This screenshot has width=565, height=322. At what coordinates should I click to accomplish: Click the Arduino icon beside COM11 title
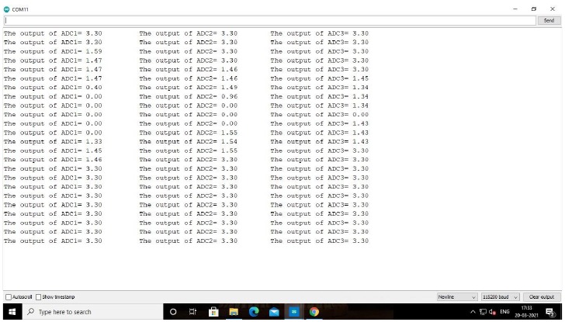click(6, 9)
